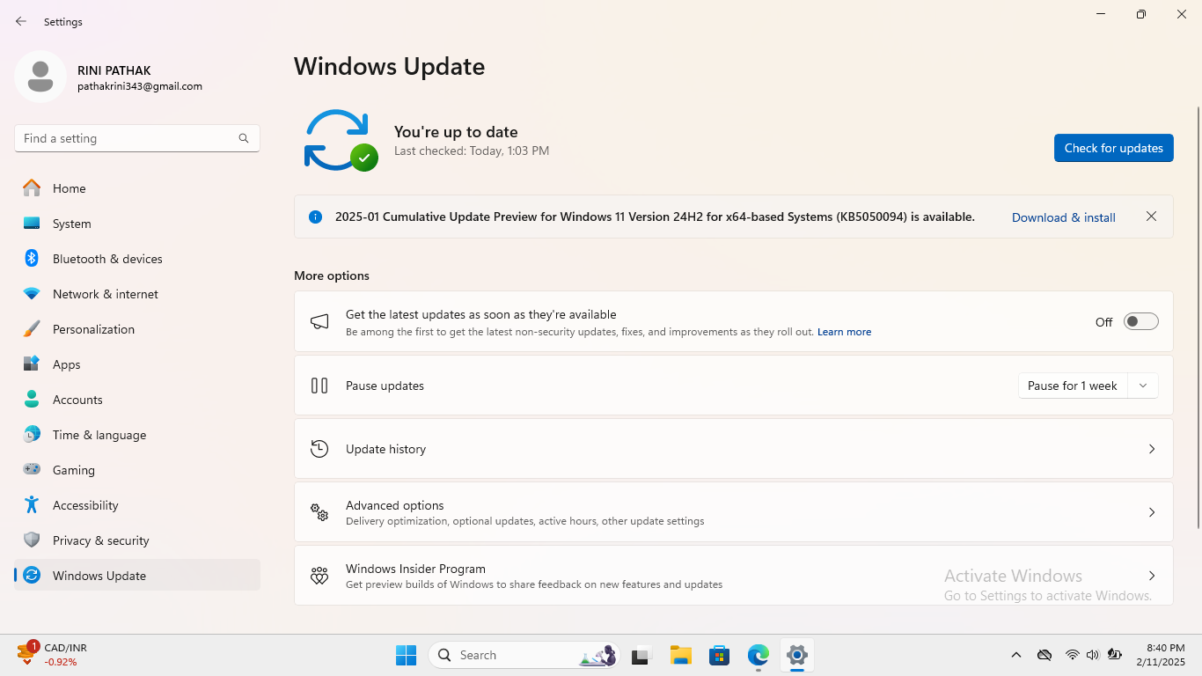The width and height of the screenshot is (1202, 676).
Task: Launch File Explorer from the taskbar
Action: tap(680, 655)
